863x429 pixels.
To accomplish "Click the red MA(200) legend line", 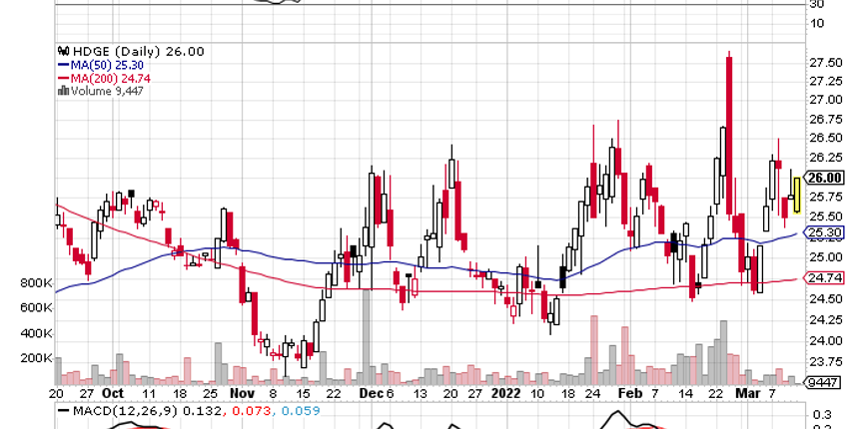I will tap(62, 78).
